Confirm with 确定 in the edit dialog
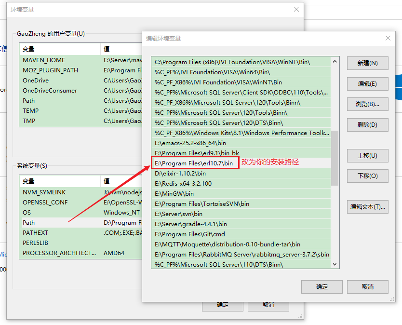The image size is (402, 325). (322, 286)
